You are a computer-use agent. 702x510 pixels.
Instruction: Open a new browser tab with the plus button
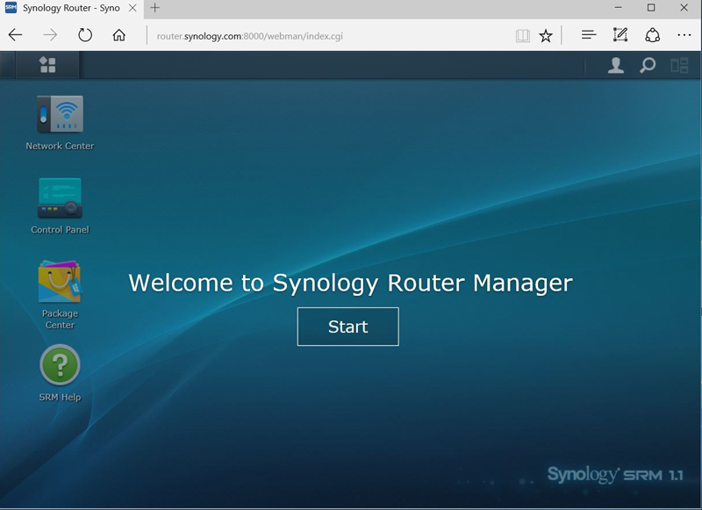tap(155, 8)
